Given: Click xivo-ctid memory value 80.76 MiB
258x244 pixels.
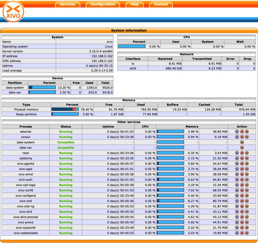Looking at the screenshot, I should (220, 201).
